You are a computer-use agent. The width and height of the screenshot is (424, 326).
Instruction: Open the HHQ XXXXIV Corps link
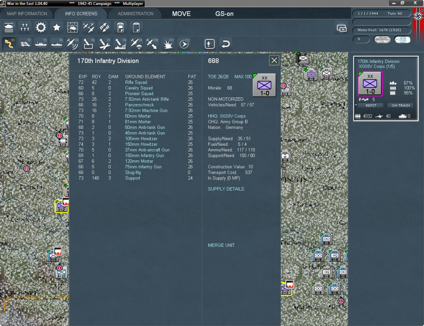point(226,116)
